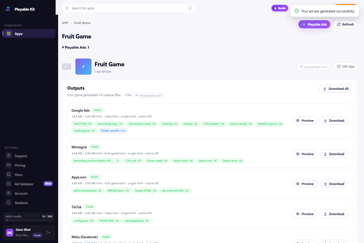364x243 pixels.
Task: Select Apps in the workspace menu
Action: pos(29,33)
